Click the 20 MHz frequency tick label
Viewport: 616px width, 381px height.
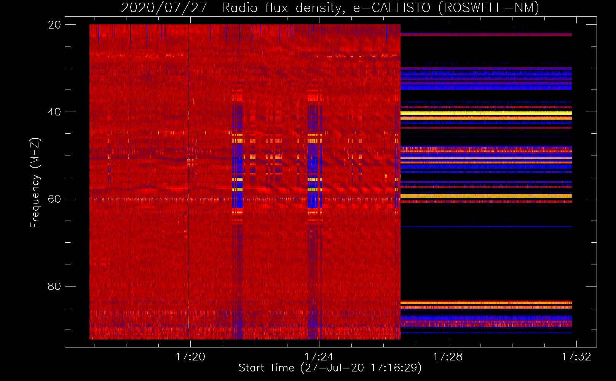pos(54,25)
